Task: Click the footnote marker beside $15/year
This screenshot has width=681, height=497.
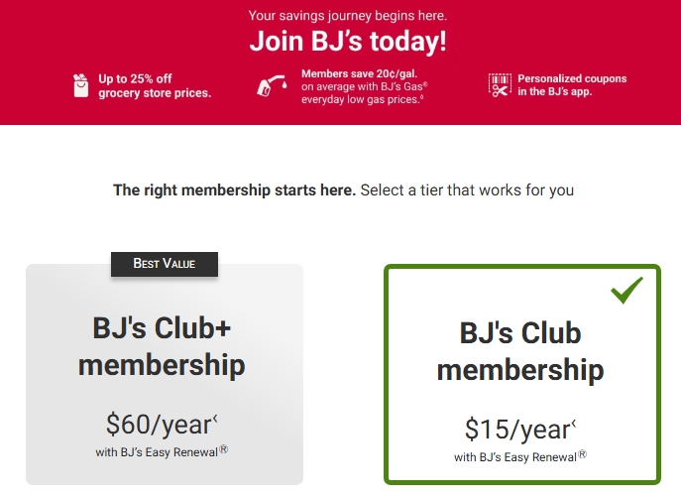Action: 574,423
